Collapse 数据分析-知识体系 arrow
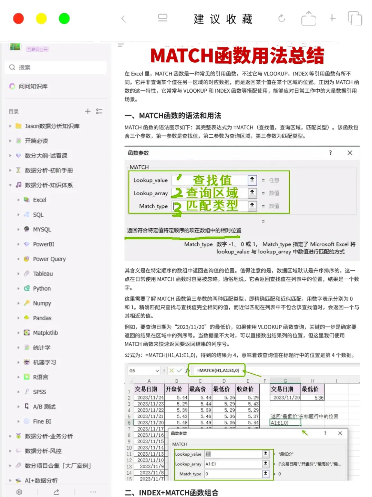The width and height of the screenshot is (372, 497). (x=10, y=185)
